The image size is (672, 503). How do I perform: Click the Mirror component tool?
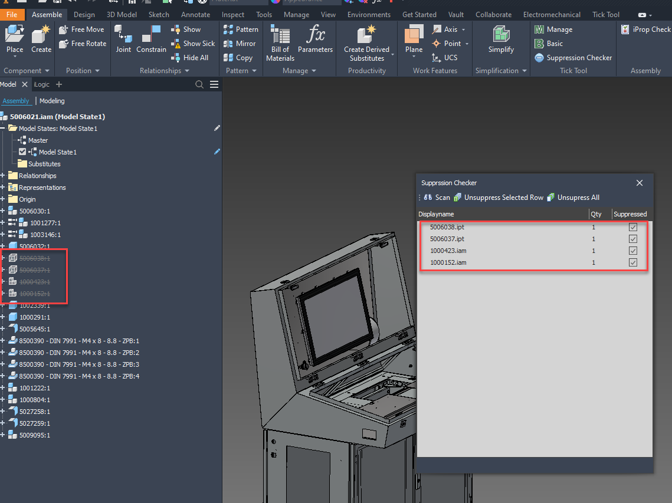240,43
